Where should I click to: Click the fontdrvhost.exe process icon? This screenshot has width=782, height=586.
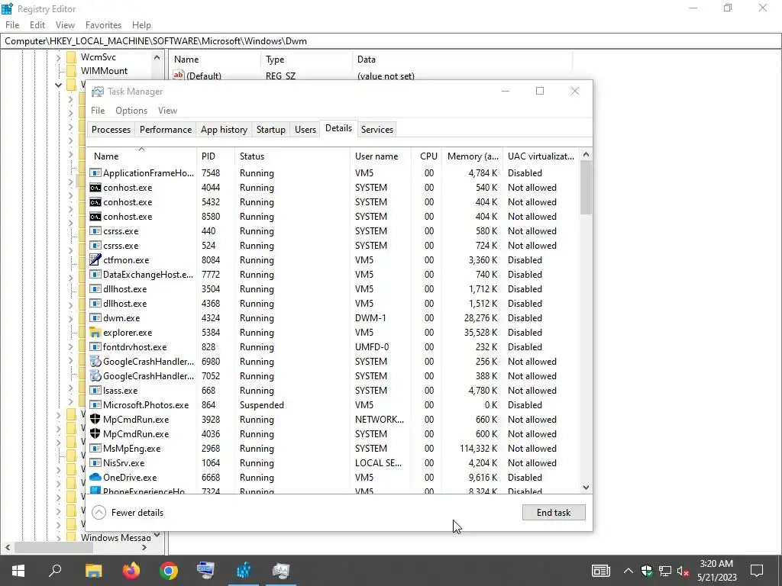95,347
